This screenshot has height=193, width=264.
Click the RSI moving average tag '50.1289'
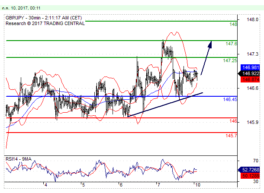click(250, 176)
